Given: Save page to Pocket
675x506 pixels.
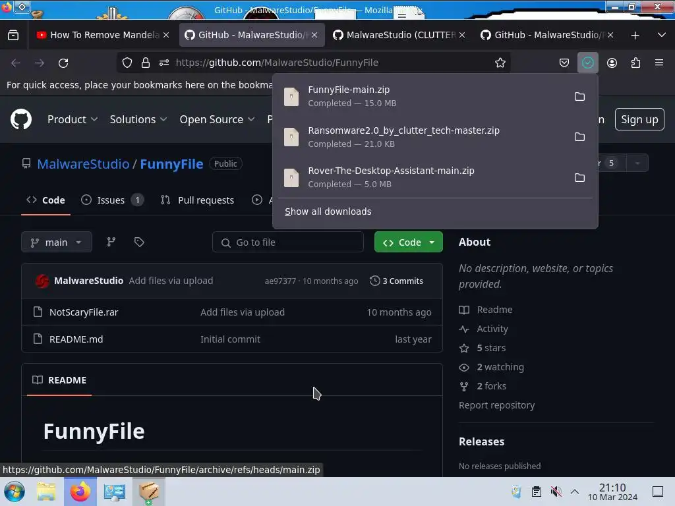Looking at the screenshot, I should [564, 63].
